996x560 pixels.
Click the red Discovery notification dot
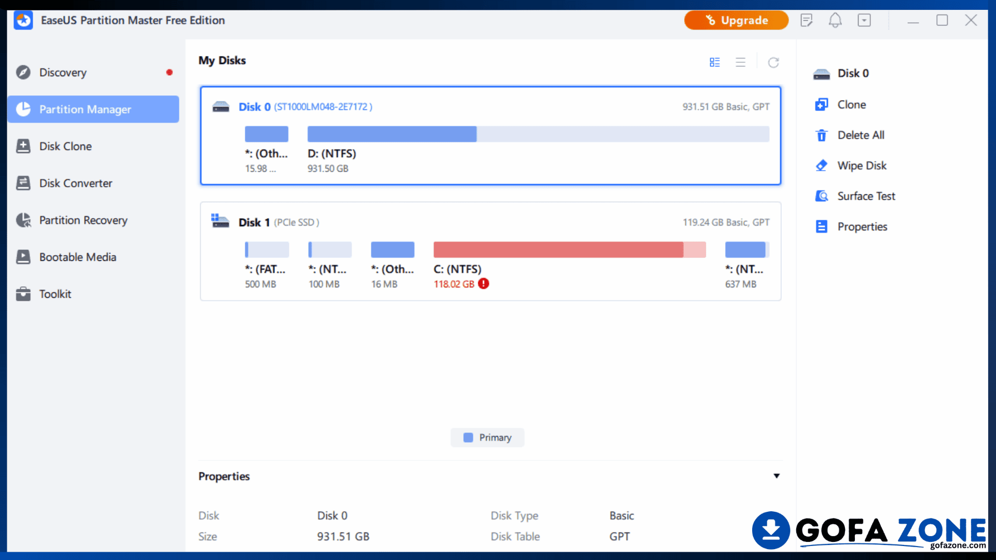pyautogui.click(x=169, y=72)
